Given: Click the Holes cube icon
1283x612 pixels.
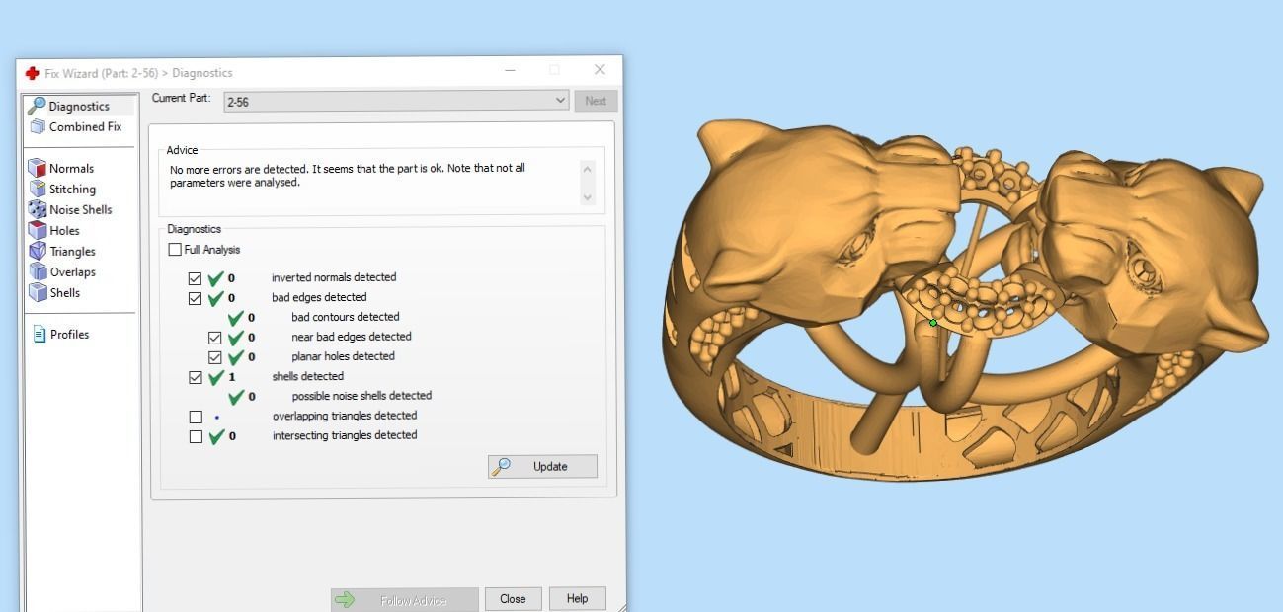Looking at the screenshot, I should pos(38,230).
